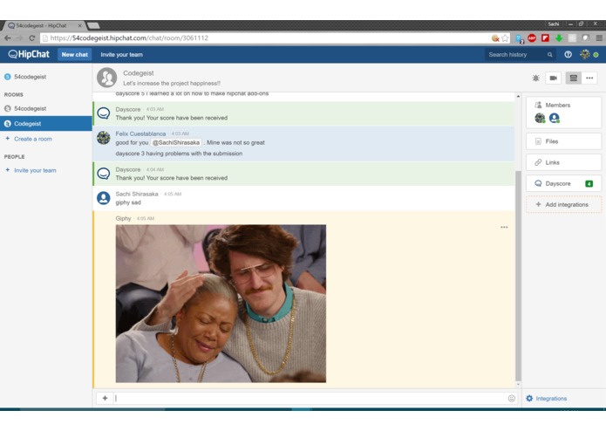Select the Codegeist room in sidebar
Image resolution: width=606 pixels, height=431 pixels.
pyautogui.click(x=46, y=124)
